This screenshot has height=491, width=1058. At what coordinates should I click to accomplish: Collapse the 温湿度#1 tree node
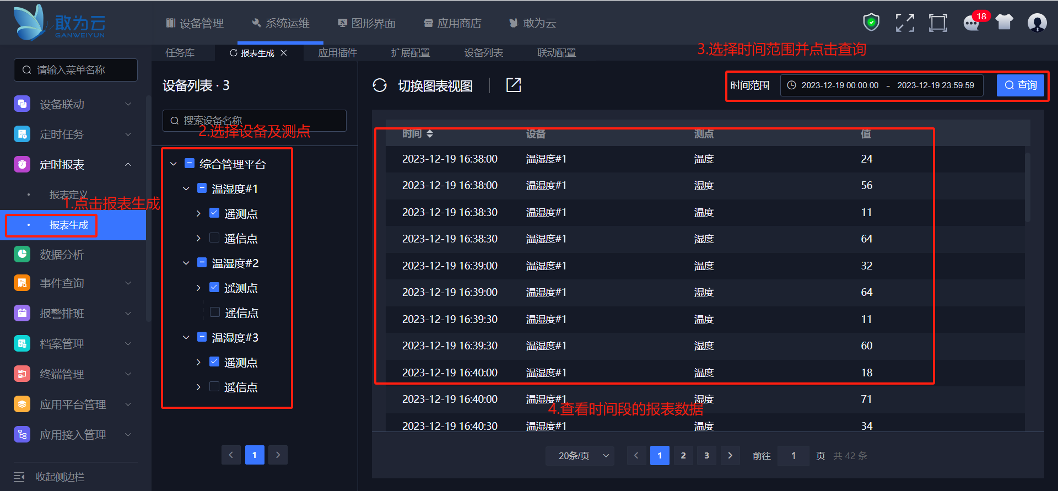(186, 188)
